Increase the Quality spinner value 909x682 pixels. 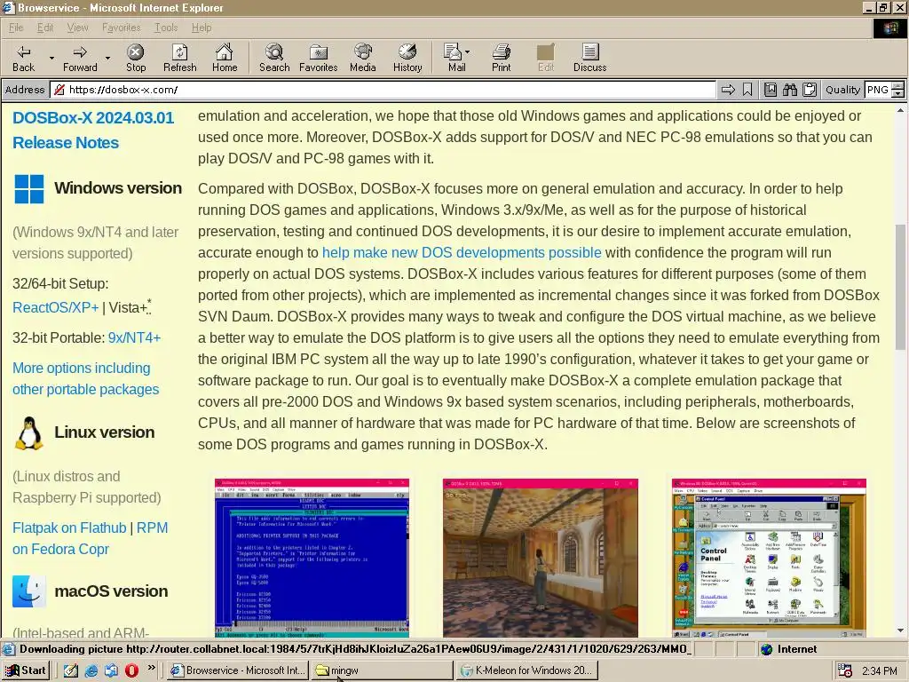[898, 86]
